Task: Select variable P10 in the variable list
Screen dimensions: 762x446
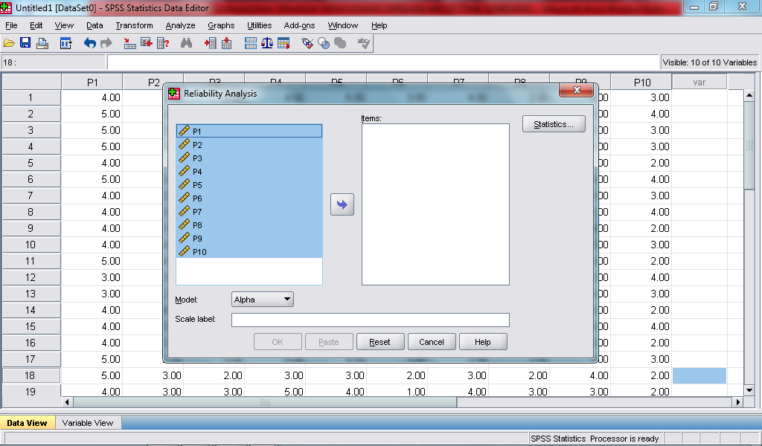Action: 249,252
